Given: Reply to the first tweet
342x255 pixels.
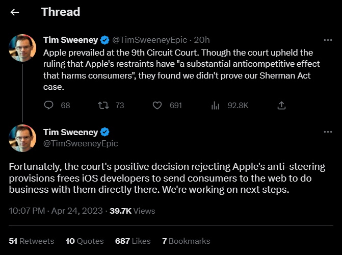Looking at the screenshot, I should (49, 106).
